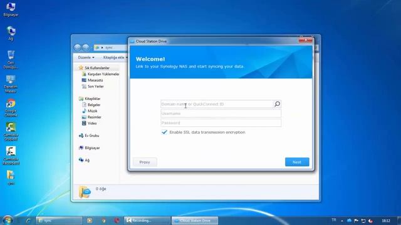Click the Next button
Screen dimensions: 401x225
tap(297, 162)
